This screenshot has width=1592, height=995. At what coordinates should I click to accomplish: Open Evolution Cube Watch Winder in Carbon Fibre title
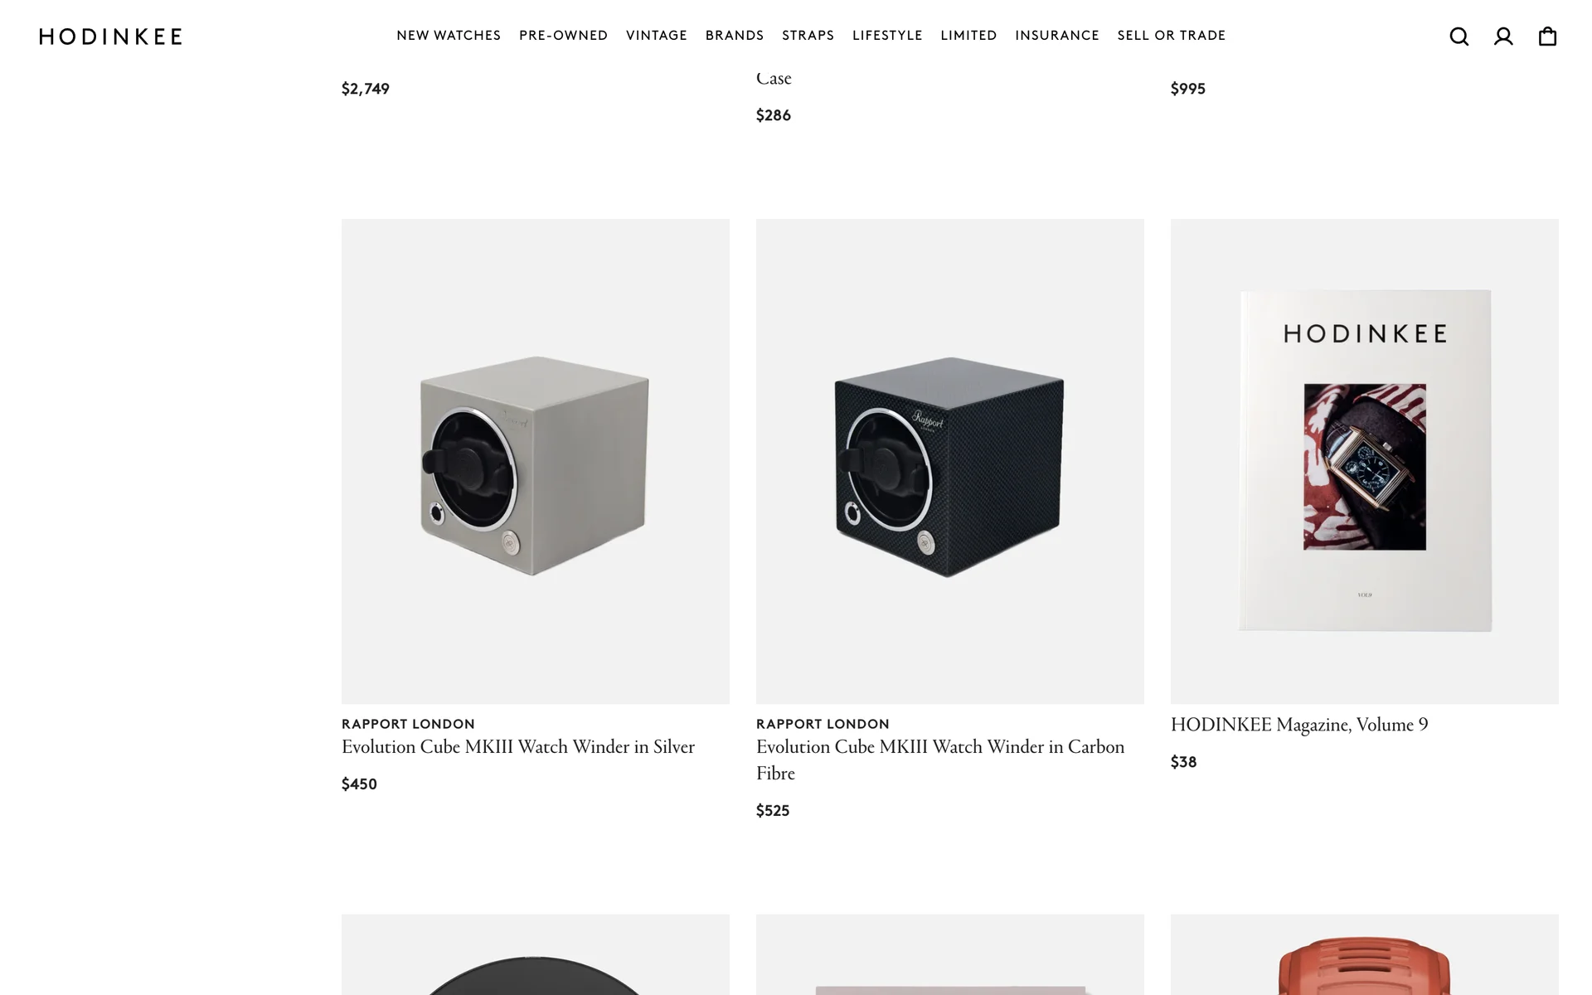click(x=940, y=760)
